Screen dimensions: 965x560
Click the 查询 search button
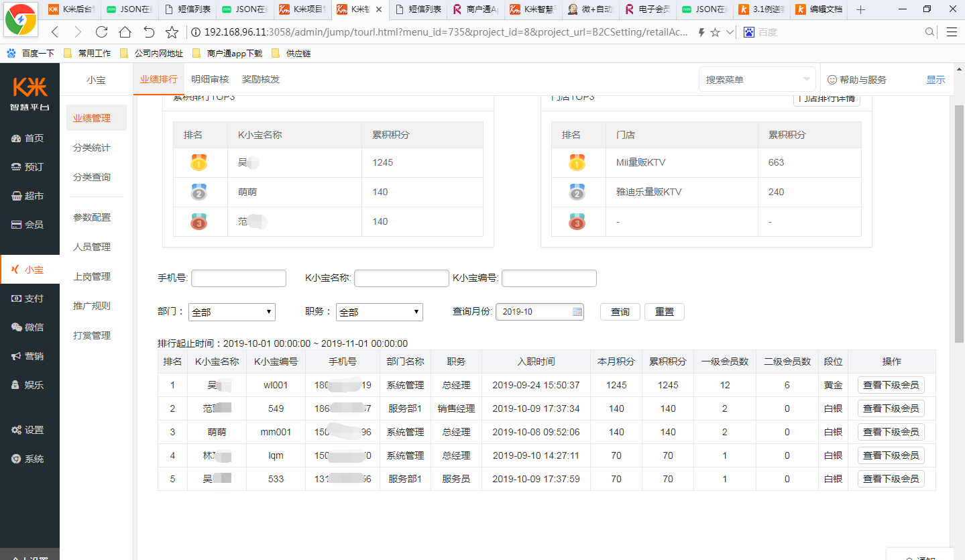tap(620, 312)
